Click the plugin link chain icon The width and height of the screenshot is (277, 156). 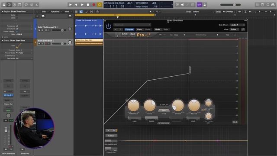(x=243, y=29)
